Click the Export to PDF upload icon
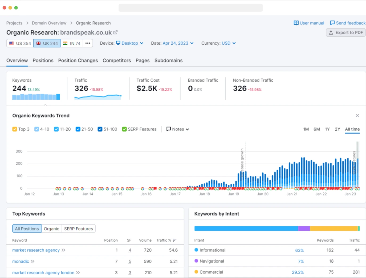366x278 pixels. coord(331,33)
